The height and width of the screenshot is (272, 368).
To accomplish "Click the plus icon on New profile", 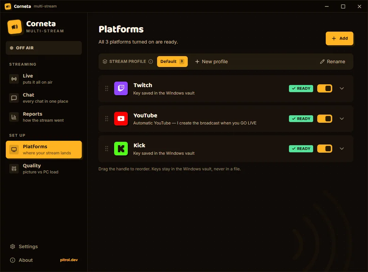I will 197,62.
